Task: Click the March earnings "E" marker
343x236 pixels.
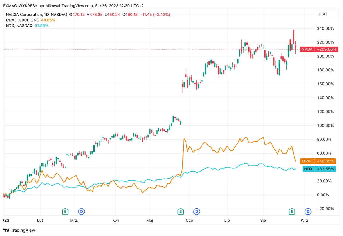Action: coord(65,211)
